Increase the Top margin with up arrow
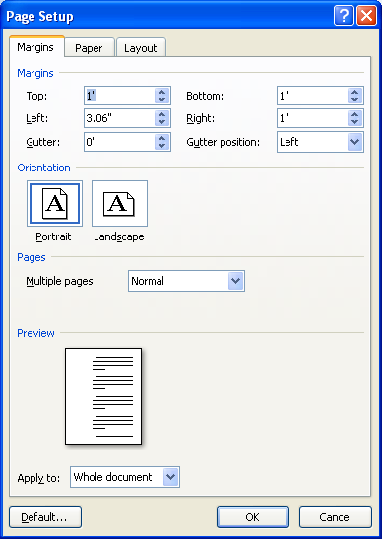This screenshot has width=382, height=539. pyautogui.click(x=161, y=92)
